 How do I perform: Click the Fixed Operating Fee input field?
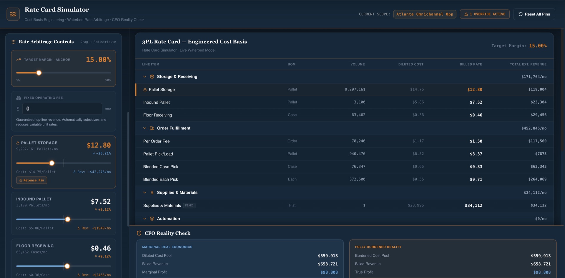click(62, 109)
